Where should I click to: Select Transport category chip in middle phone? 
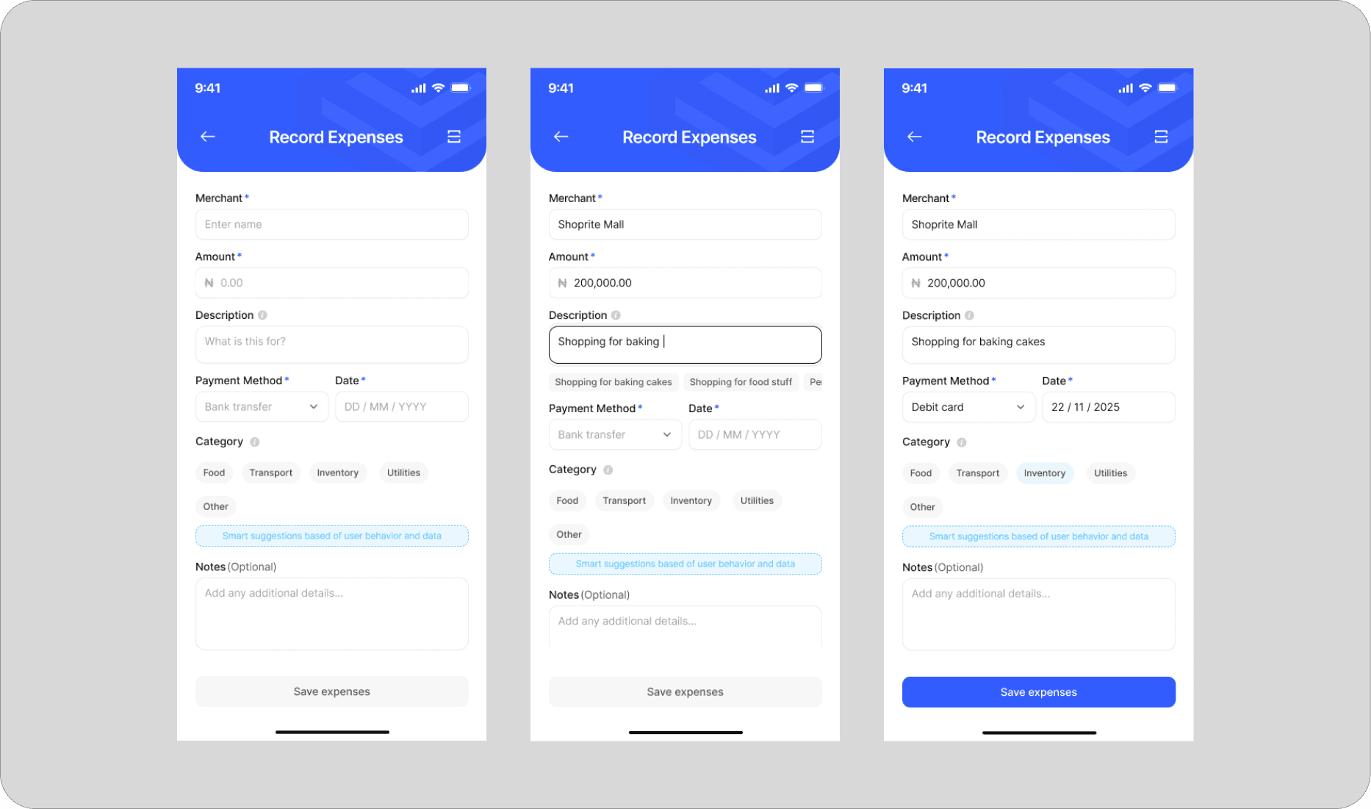[624, 501]
